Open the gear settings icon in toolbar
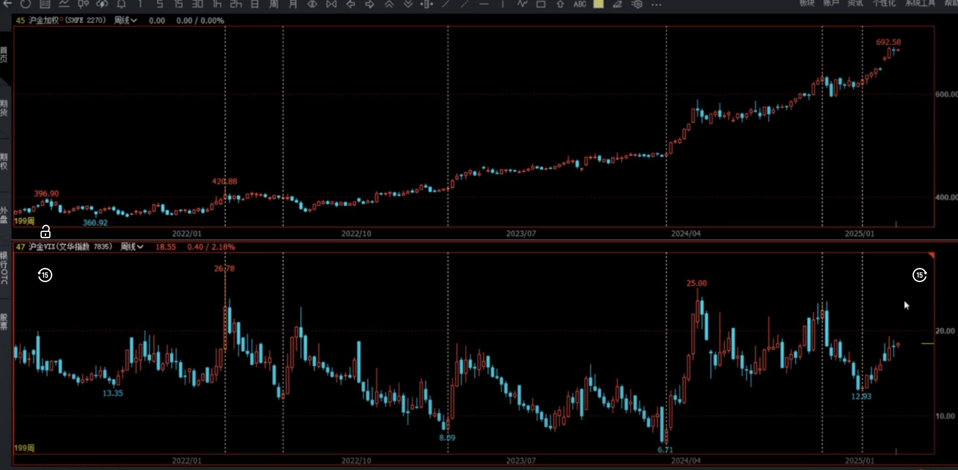The image size is (958, 470). tap(637, 4)
